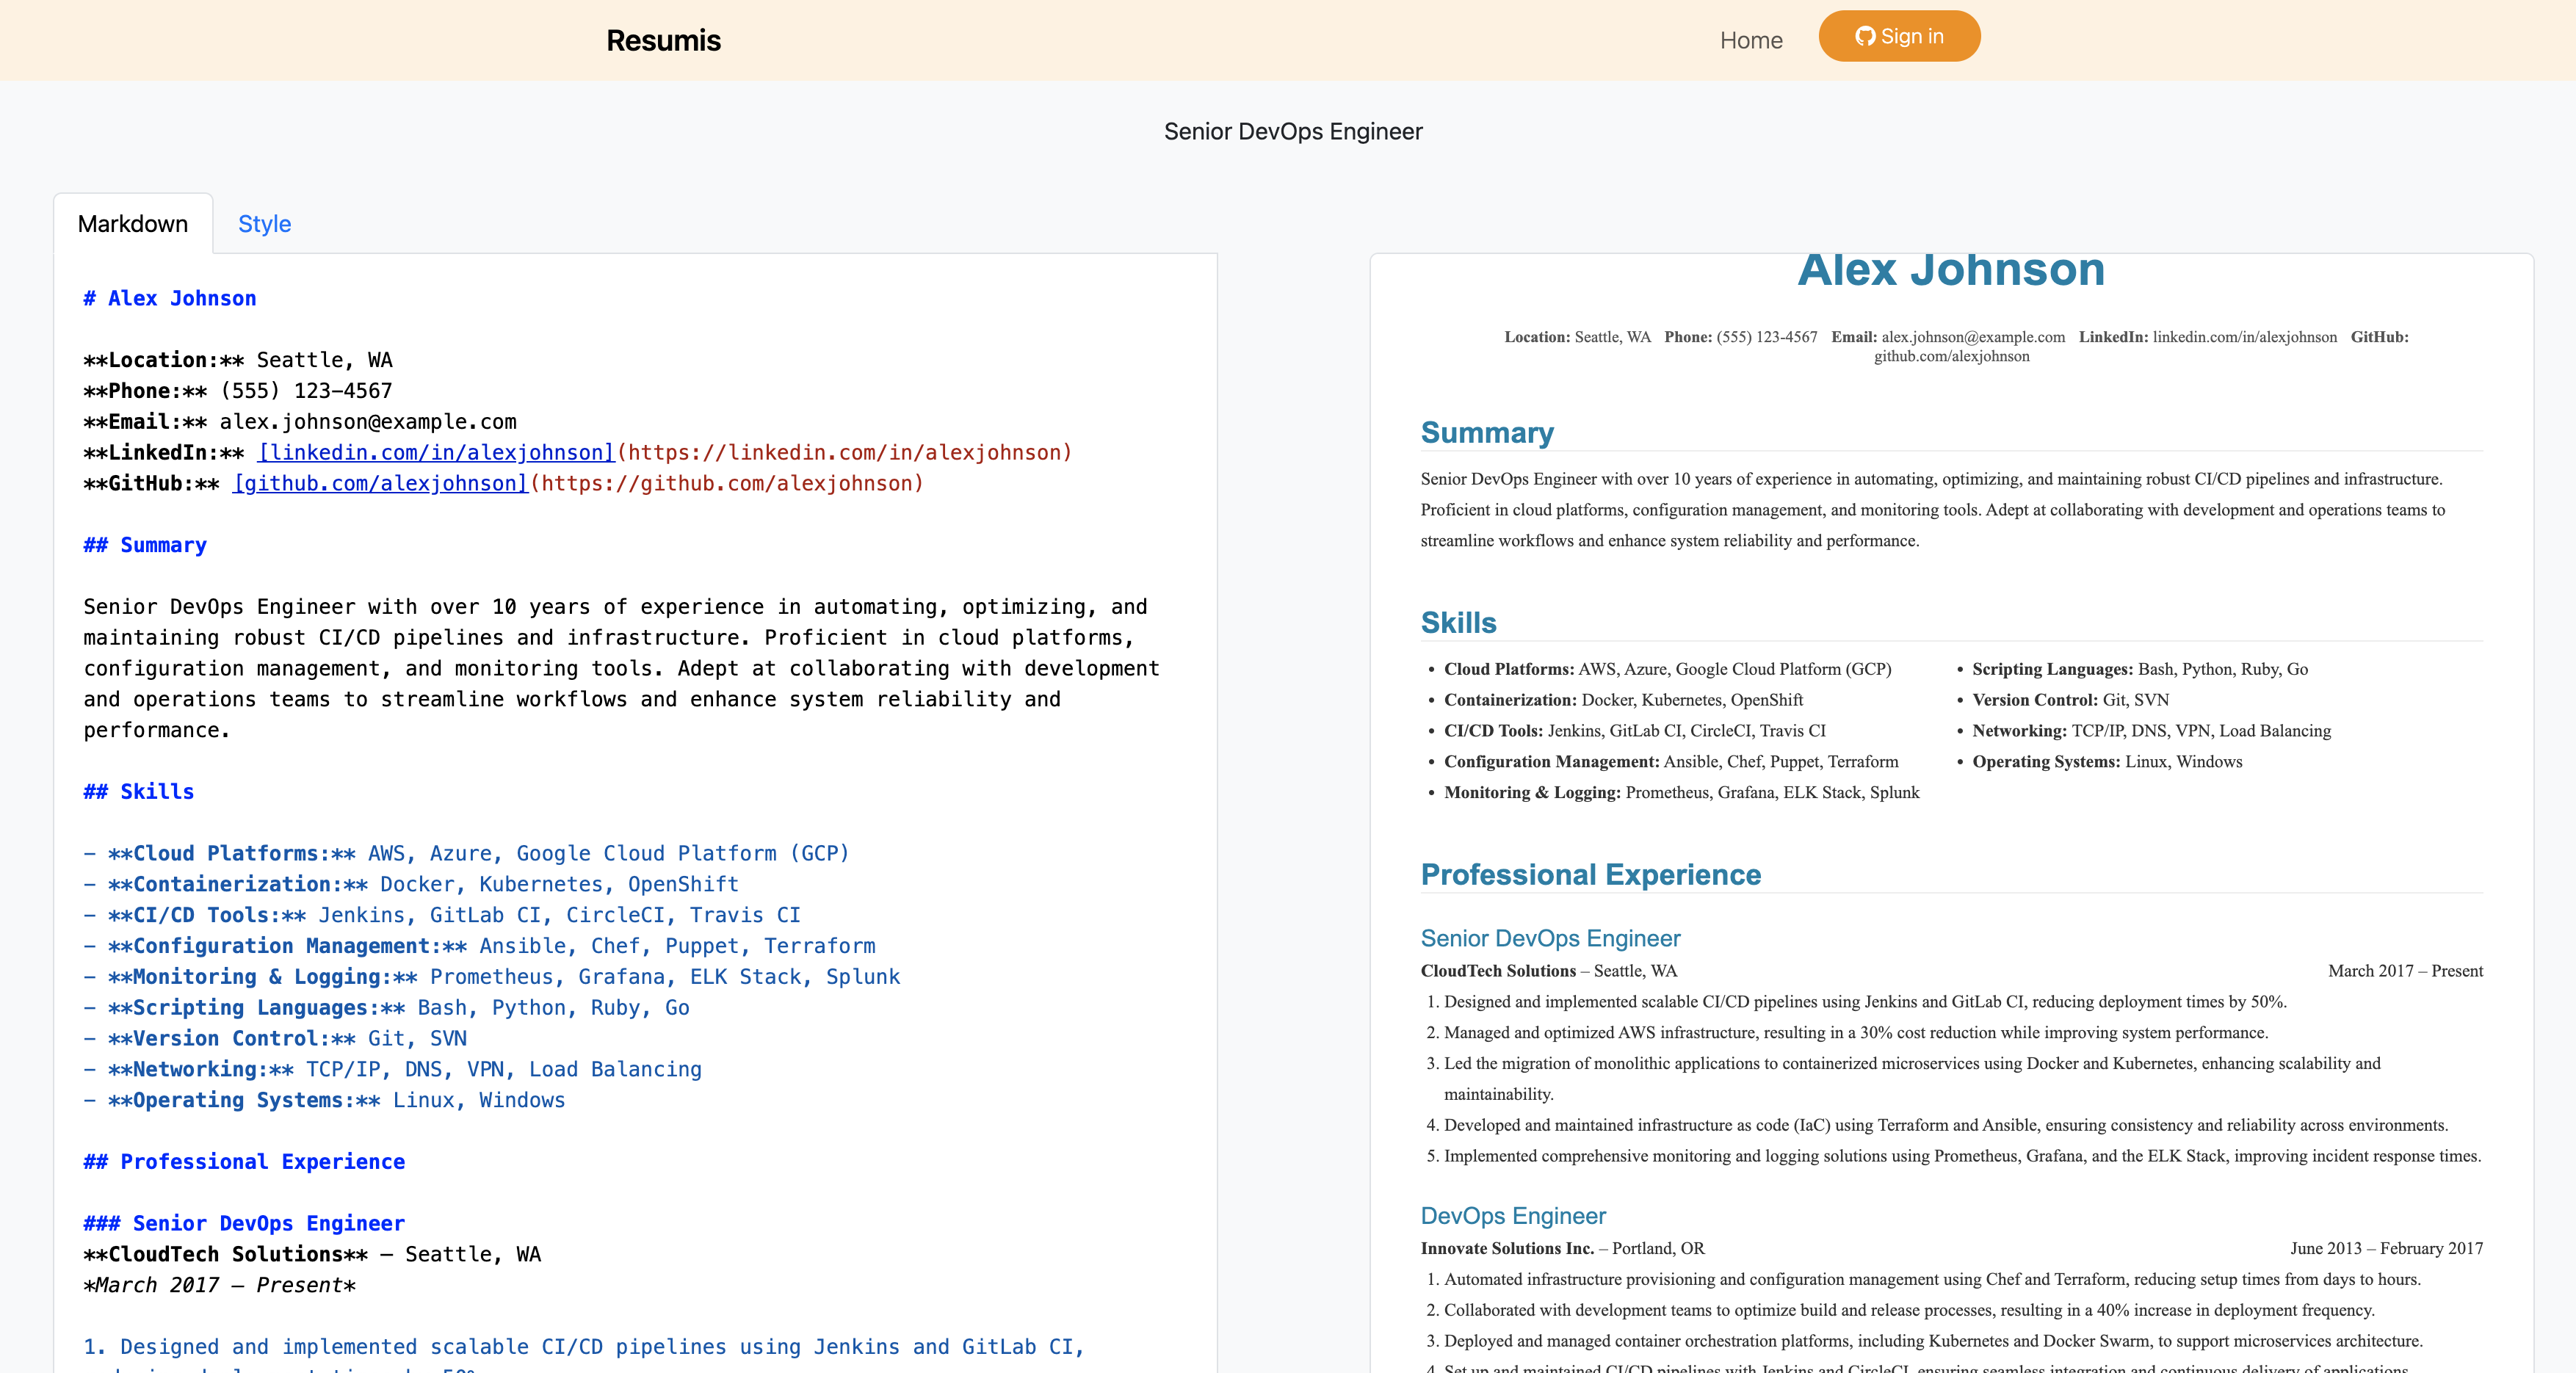Click the Networking line in the editor
2576x1373 pixels.
(392, 1069)
